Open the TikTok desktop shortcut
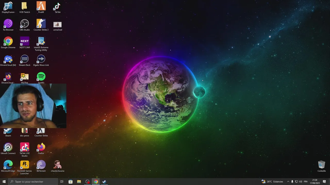Viewport: 330px width, 185px height. [57, 7]
